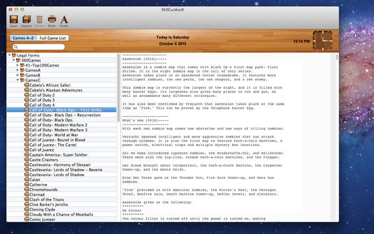The height and width of the screenshot is (234, 374).
Task: Click the GamesB folder icon
Action: point(22,75)
